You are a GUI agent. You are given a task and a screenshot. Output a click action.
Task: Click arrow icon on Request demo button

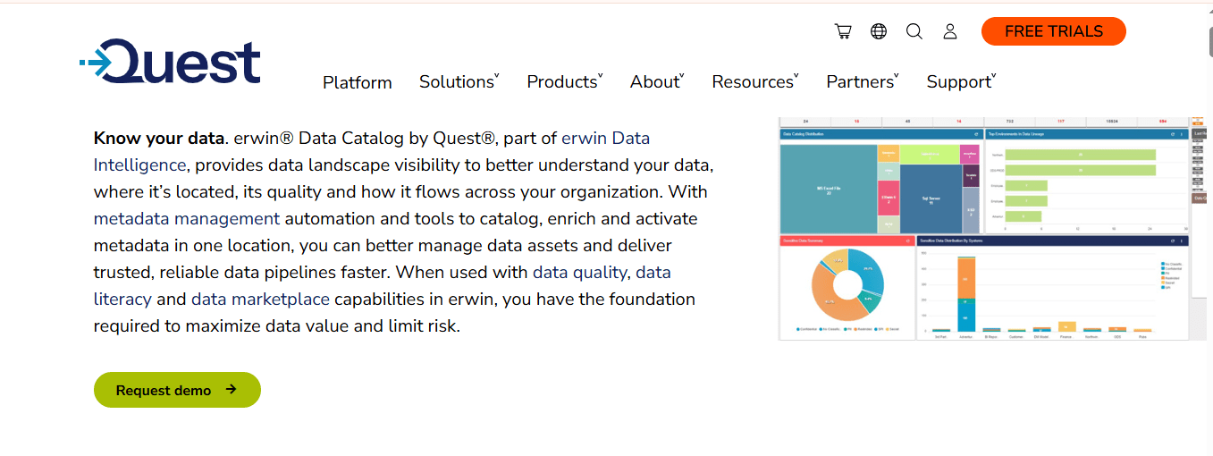[x=231, y=390]
